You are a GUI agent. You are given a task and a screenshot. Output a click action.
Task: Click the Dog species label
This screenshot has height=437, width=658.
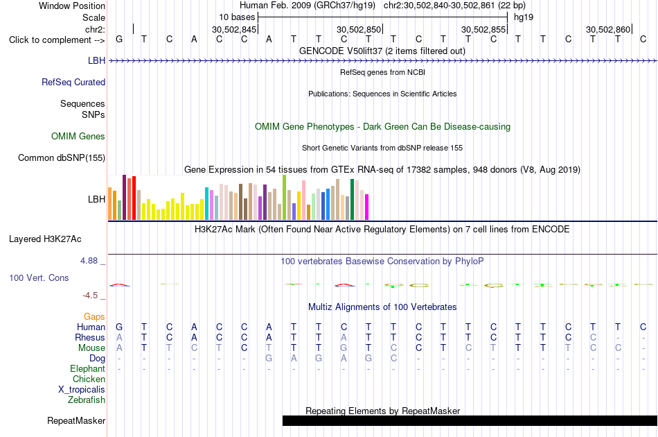pyautogui.click(x=98, y=358)
